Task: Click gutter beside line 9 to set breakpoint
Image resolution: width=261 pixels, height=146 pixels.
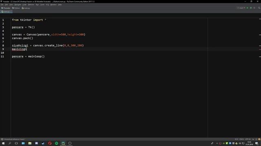Action: [7, 49]
